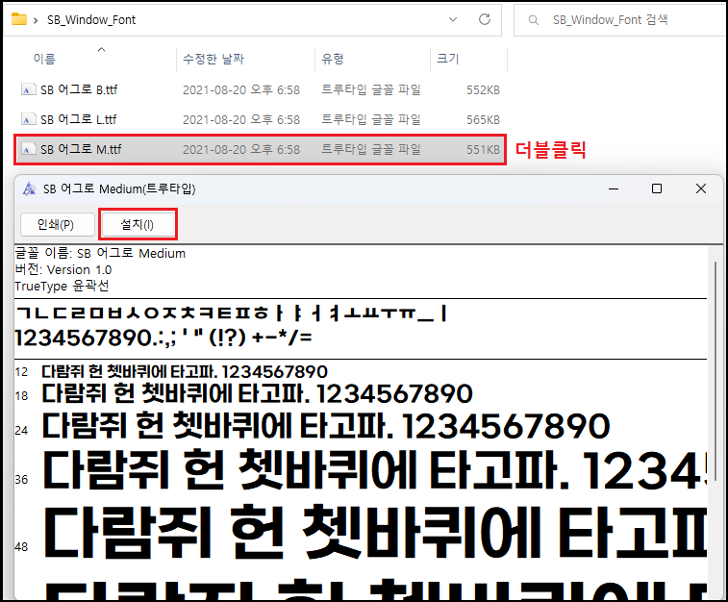Sort by the 이름 column header
728x602 pixels.
(x=44, y=59)
